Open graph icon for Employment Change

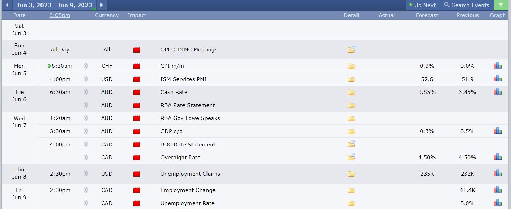[497, 190]
